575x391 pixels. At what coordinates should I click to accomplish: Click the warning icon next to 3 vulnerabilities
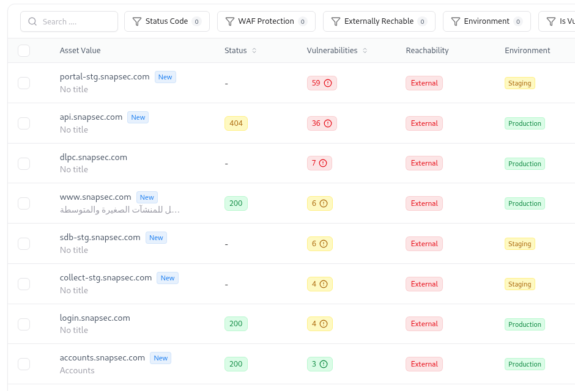(x=324, y=364)
